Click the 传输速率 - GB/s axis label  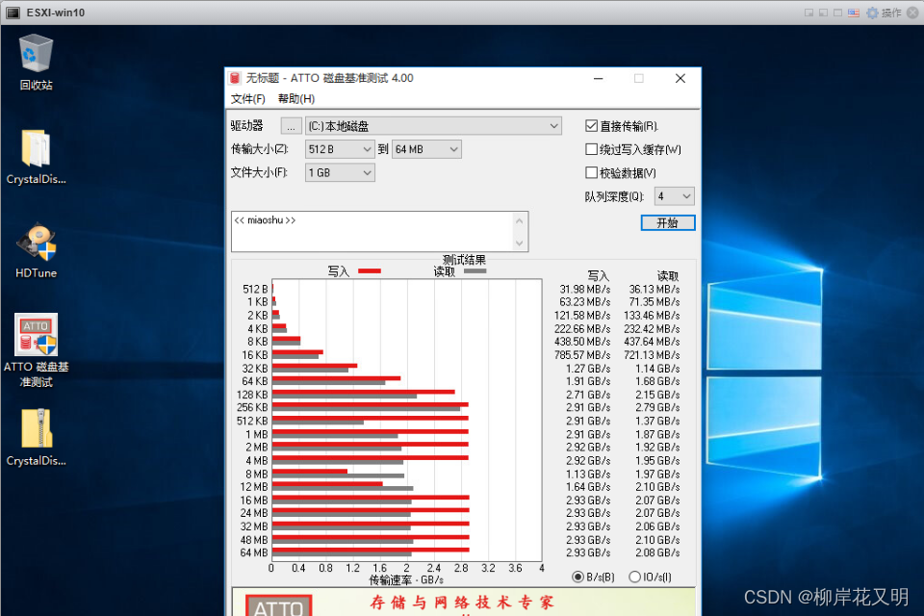click(406, 580)
